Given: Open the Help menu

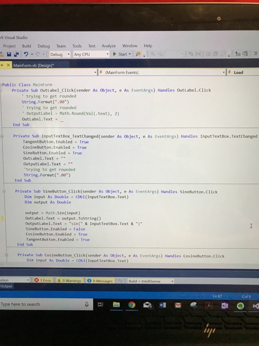Looking at the screenshot, I should [x=148, y=45].
